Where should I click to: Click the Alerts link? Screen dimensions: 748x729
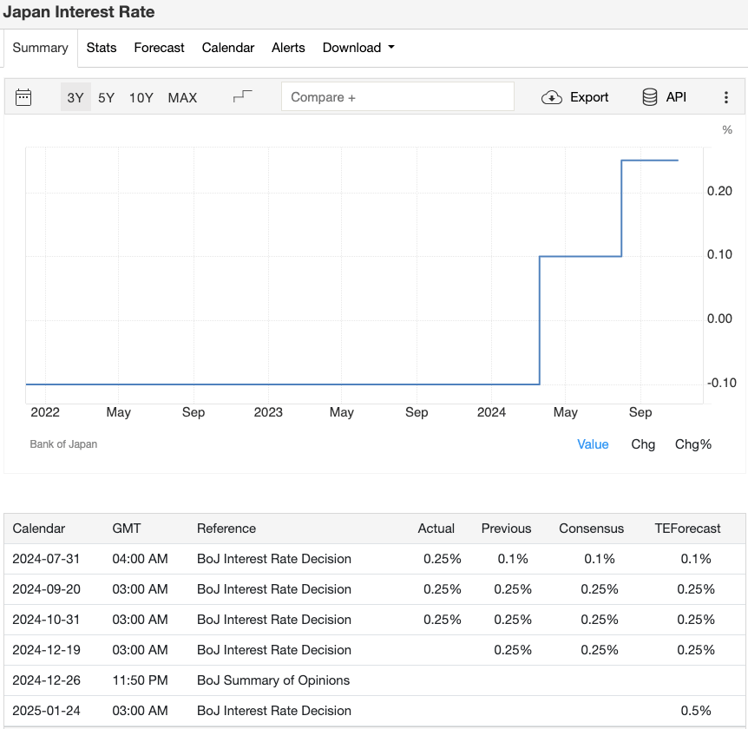(288, 48)
